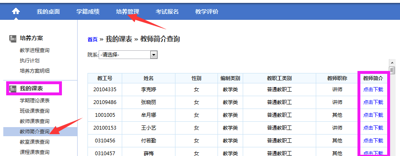400x156 pixels.
Task: Click the 培养方案 section icon
Action: [x=13, y=38]
